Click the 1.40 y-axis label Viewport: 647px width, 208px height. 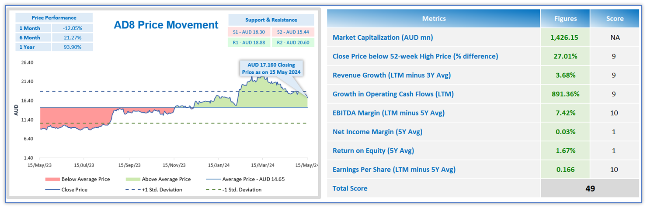[x=28, y=158]
